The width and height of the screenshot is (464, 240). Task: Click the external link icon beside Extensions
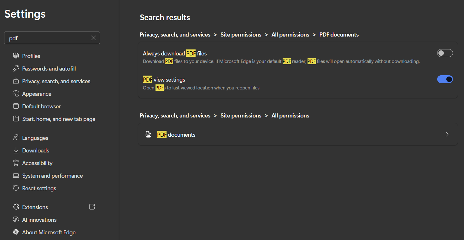92,207
